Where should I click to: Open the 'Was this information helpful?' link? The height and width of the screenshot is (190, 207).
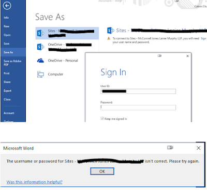click(35, 182)
